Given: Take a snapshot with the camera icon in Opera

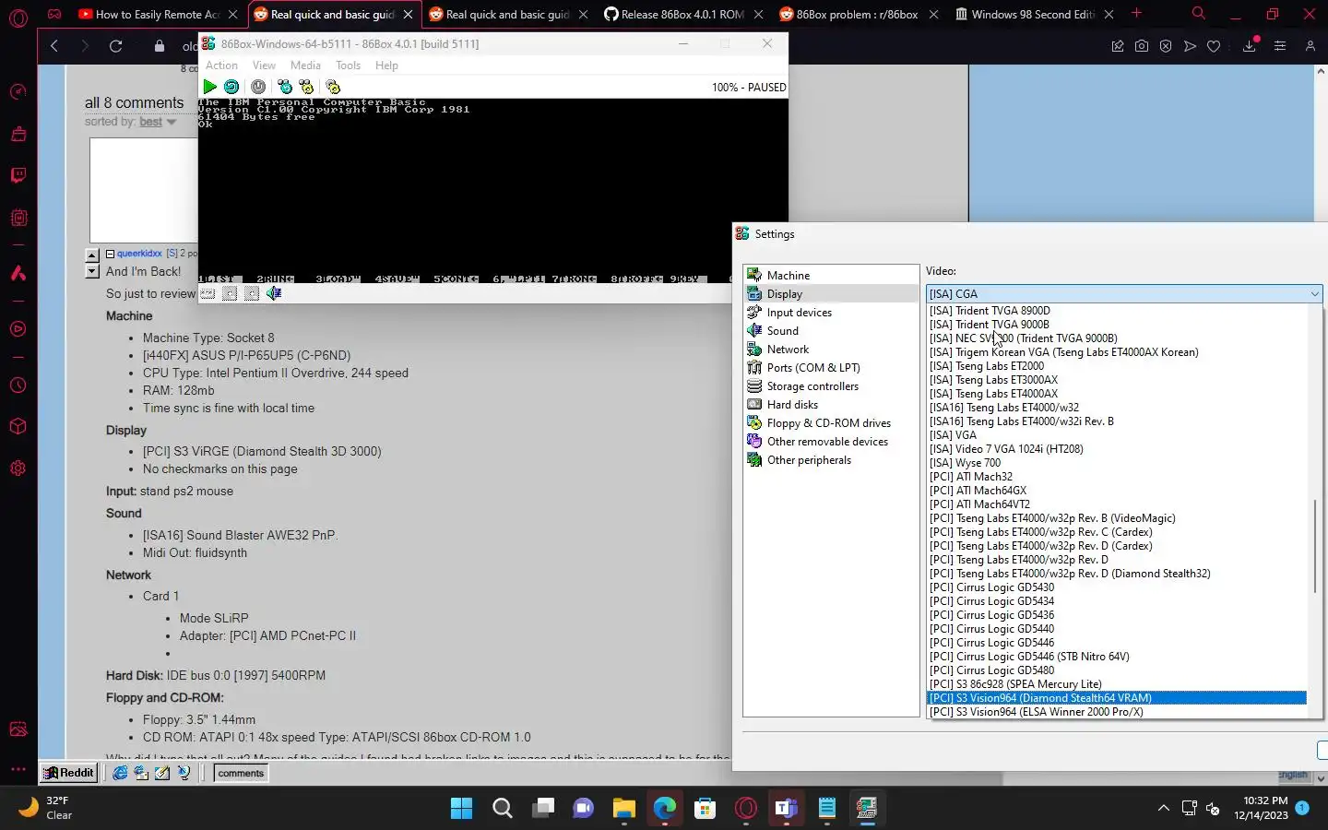Looking at the screenshot, I should [x=1142, y=46].
